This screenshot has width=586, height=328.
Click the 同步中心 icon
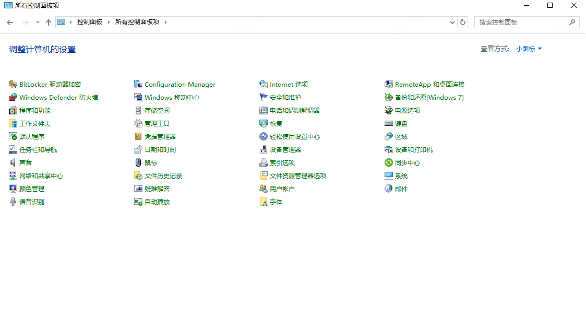[389, 162]
